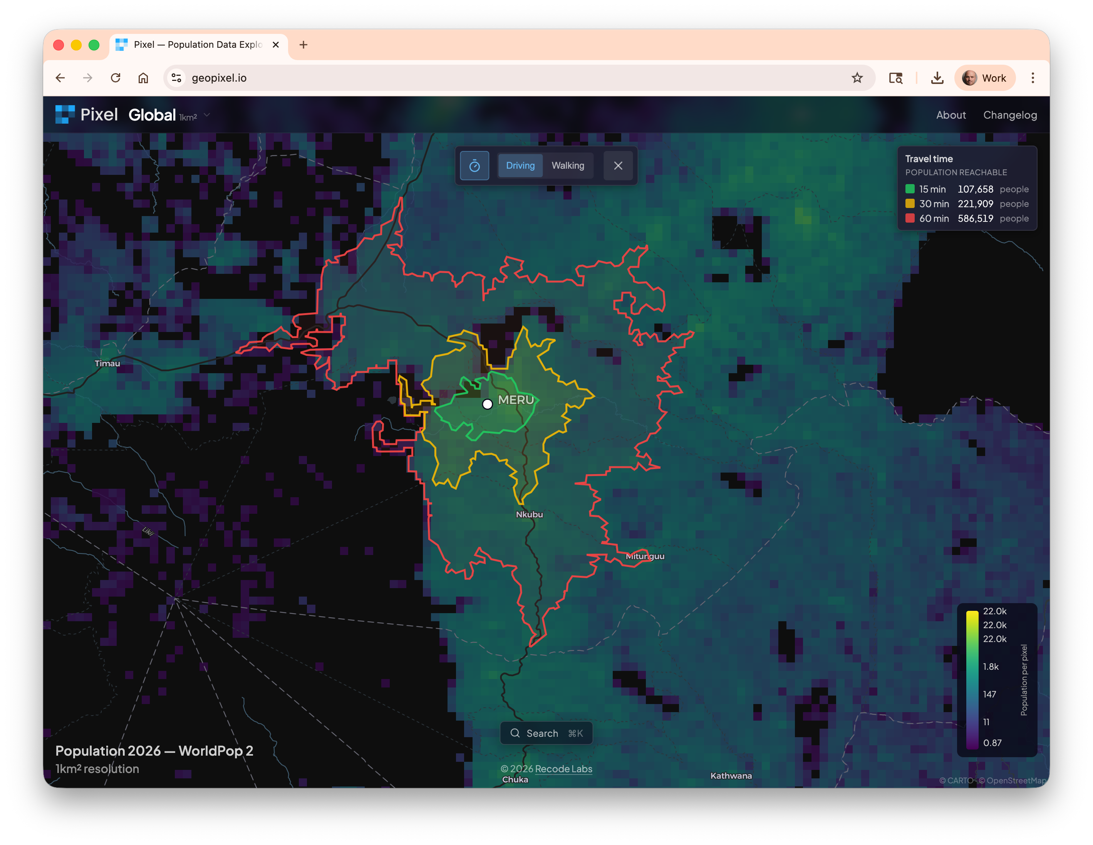Screen dimensions: 1093x845
Task: Click the green 15 min legend swatch
Action: pos(910,189)
